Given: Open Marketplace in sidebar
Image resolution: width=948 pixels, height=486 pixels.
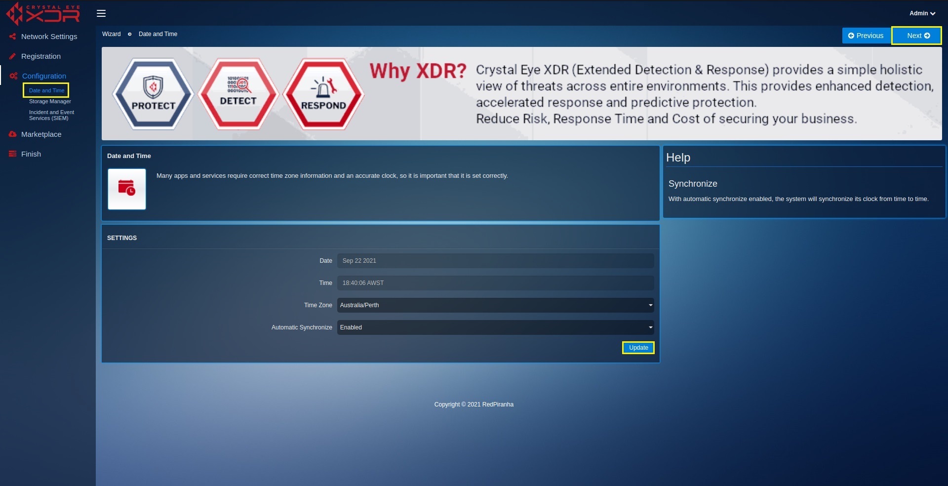Looking at the screenshot, I should (x=41, y=134).
